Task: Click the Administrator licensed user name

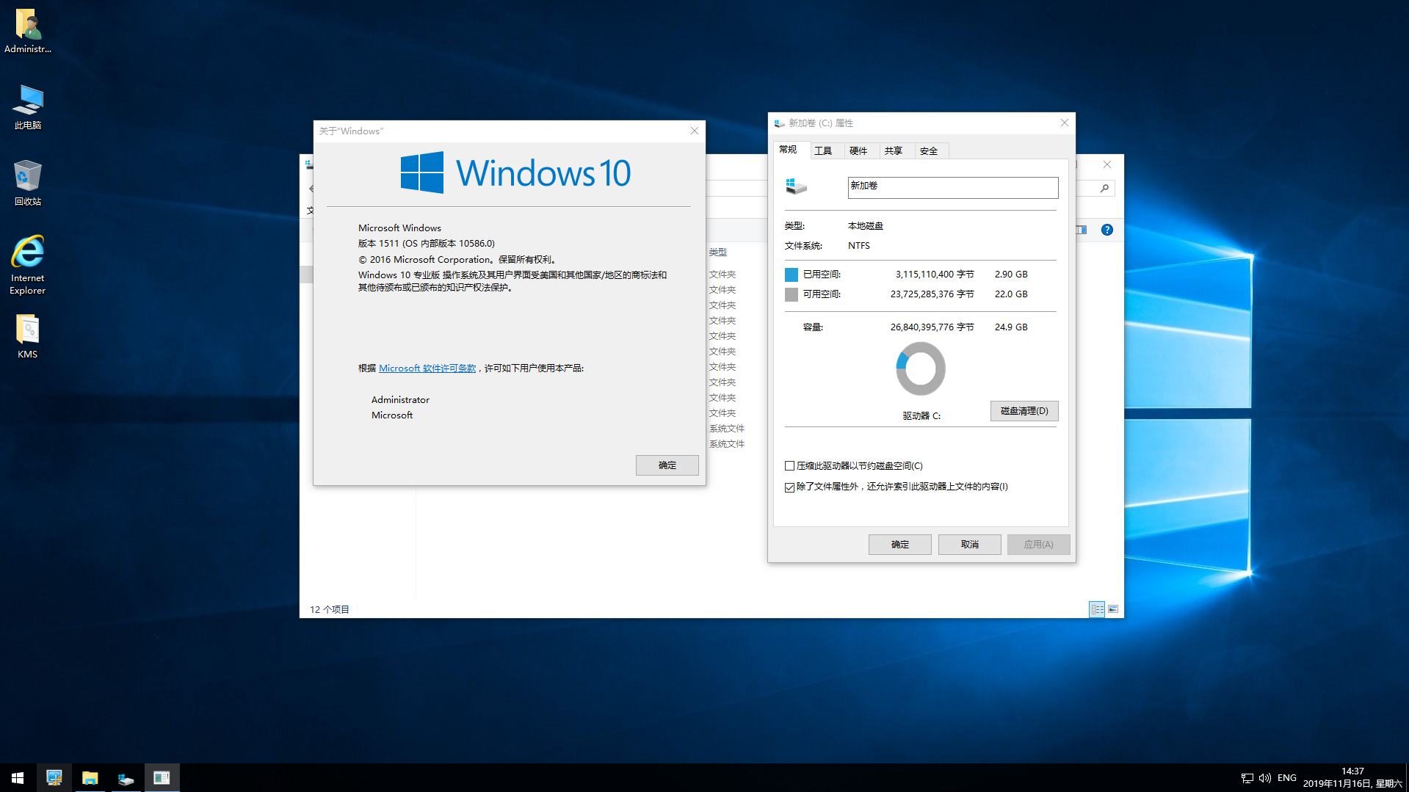Action: coord(400,400)
